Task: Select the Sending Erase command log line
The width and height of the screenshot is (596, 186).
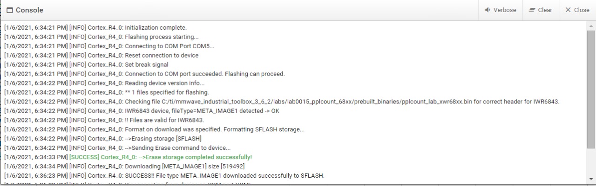Action: [117, 148]
